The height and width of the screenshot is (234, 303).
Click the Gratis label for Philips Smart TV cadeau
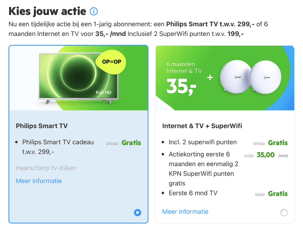pos(131,143)
